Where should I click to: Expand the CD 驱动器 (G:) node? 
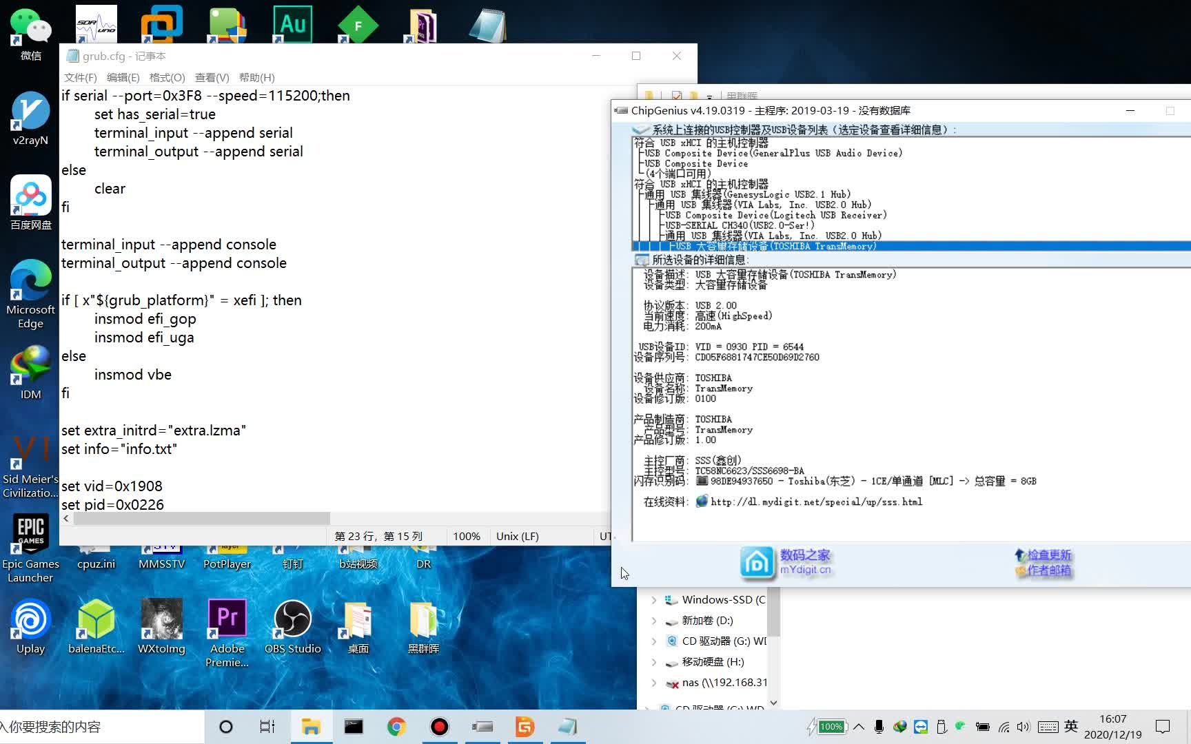[654, 641]
